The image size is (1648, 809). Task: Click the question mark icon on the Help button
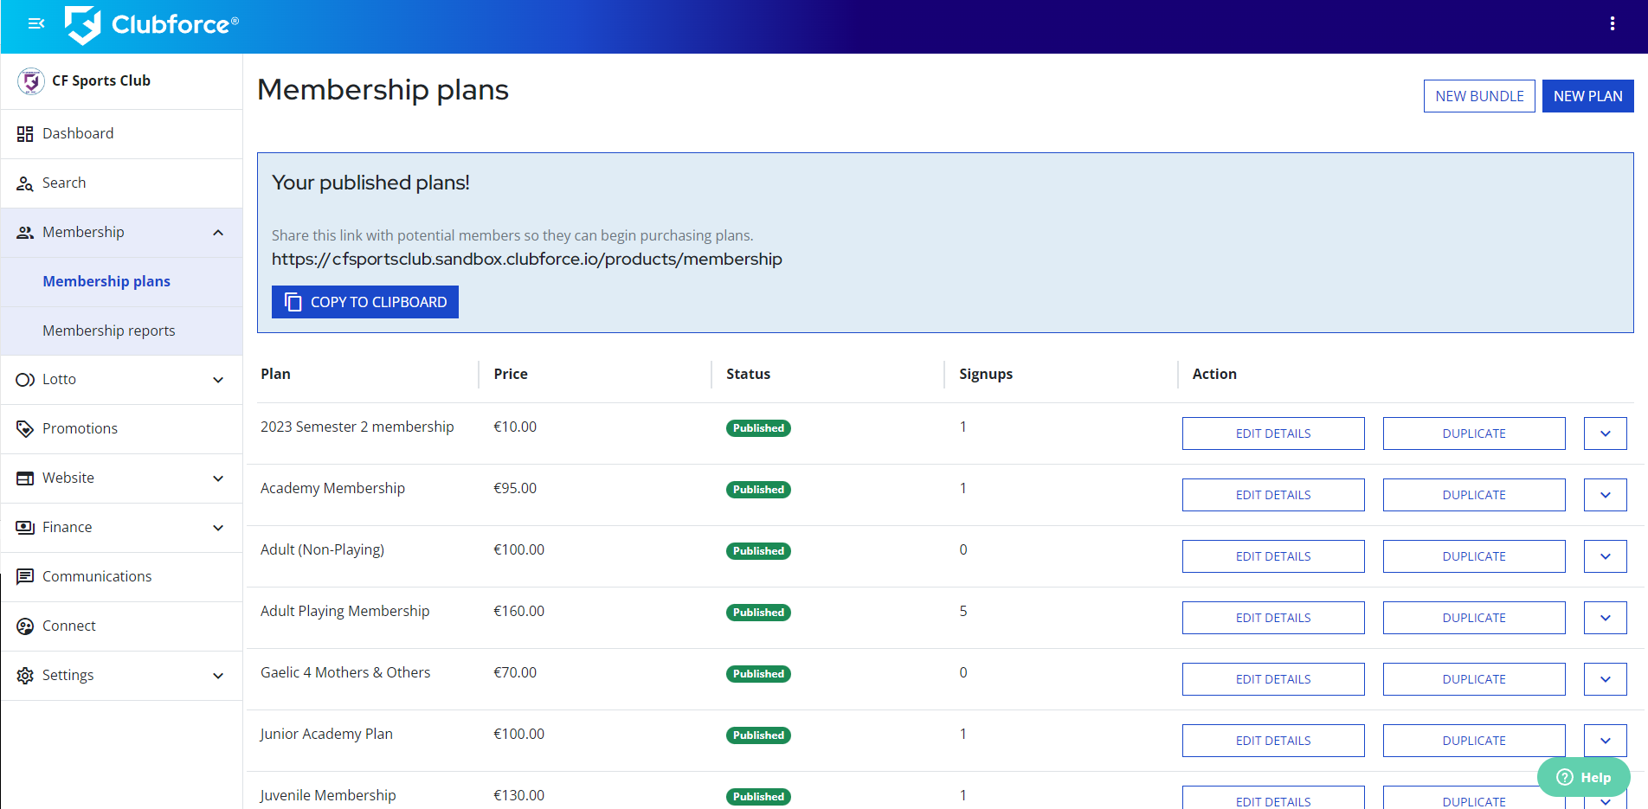coord(1565,777)
